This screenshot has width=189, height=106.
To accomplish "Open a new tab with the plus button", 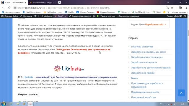I will pyautogui.click(x=59, y=2).
